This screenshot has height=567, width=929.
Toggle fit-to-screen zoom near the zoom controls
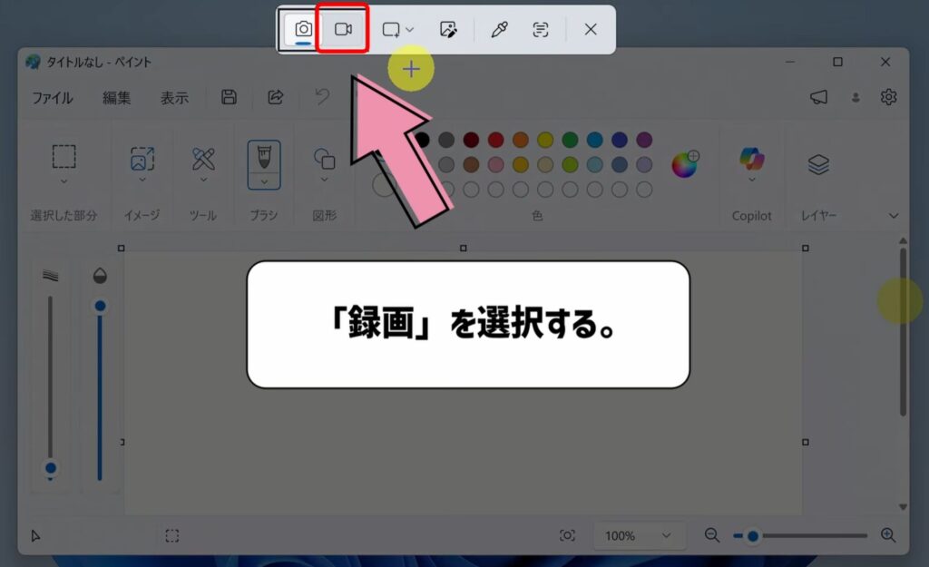coord(569,535)
